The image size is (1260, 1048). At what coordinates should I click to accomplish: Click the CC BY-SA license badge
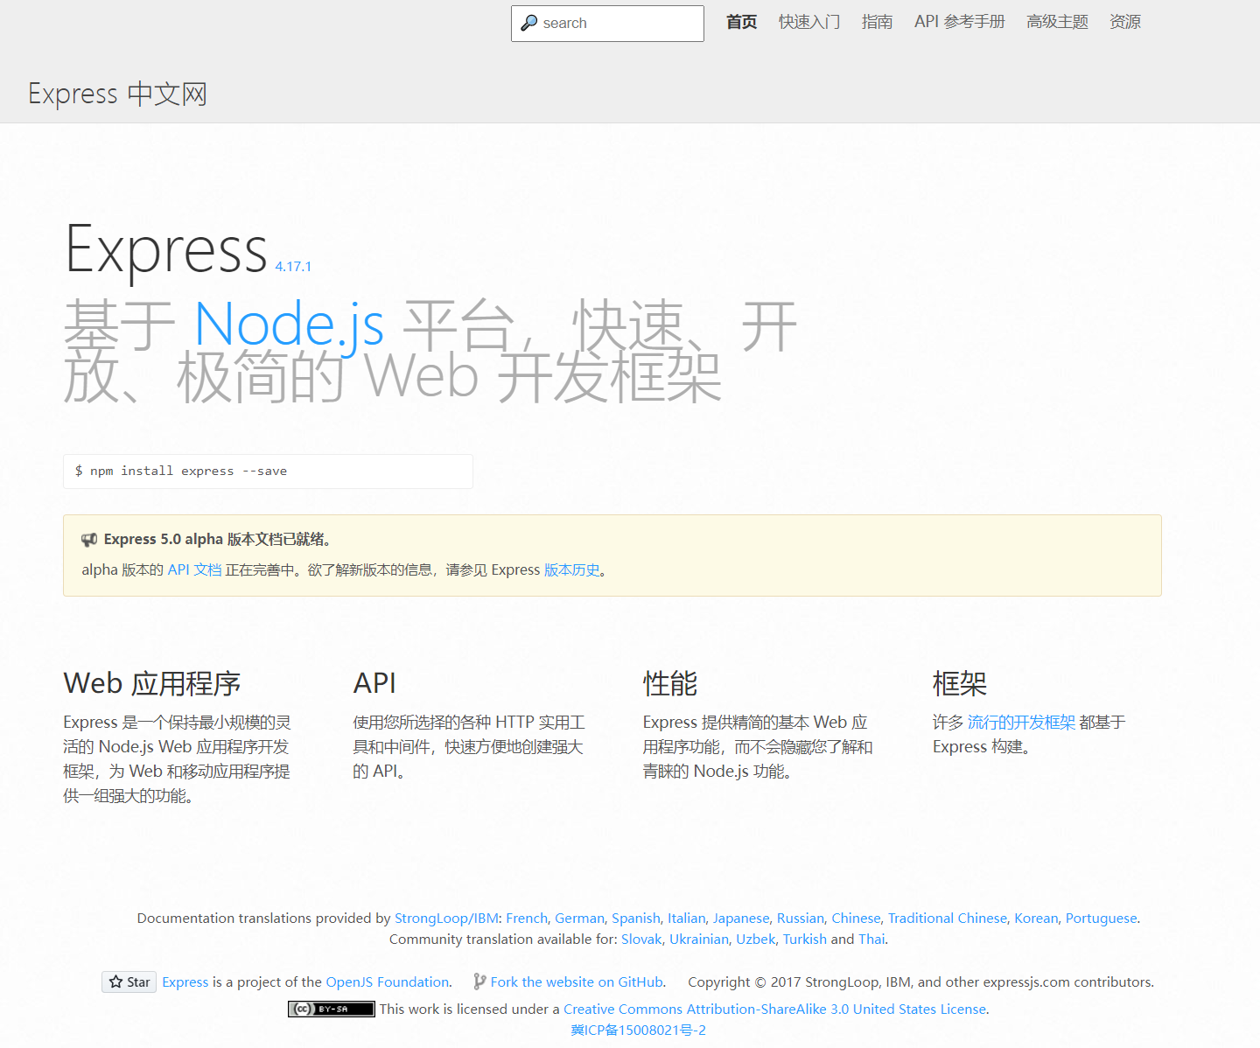tap(332, 1009)
